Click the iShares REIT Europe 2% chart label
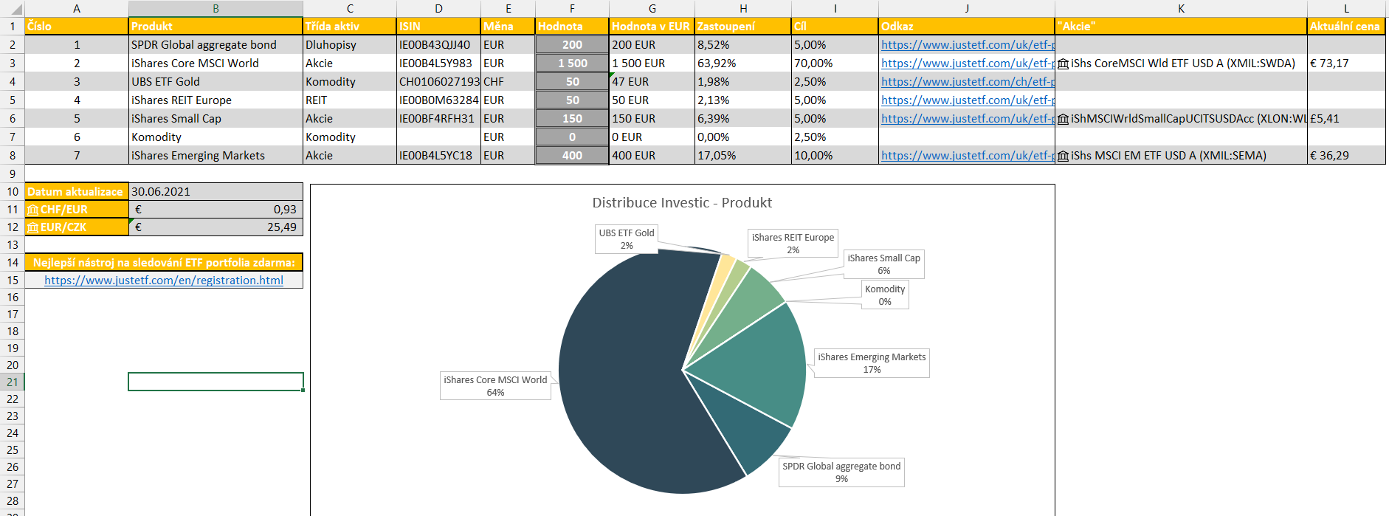This screenshot has height=516, width=1389. pos(793,244)
